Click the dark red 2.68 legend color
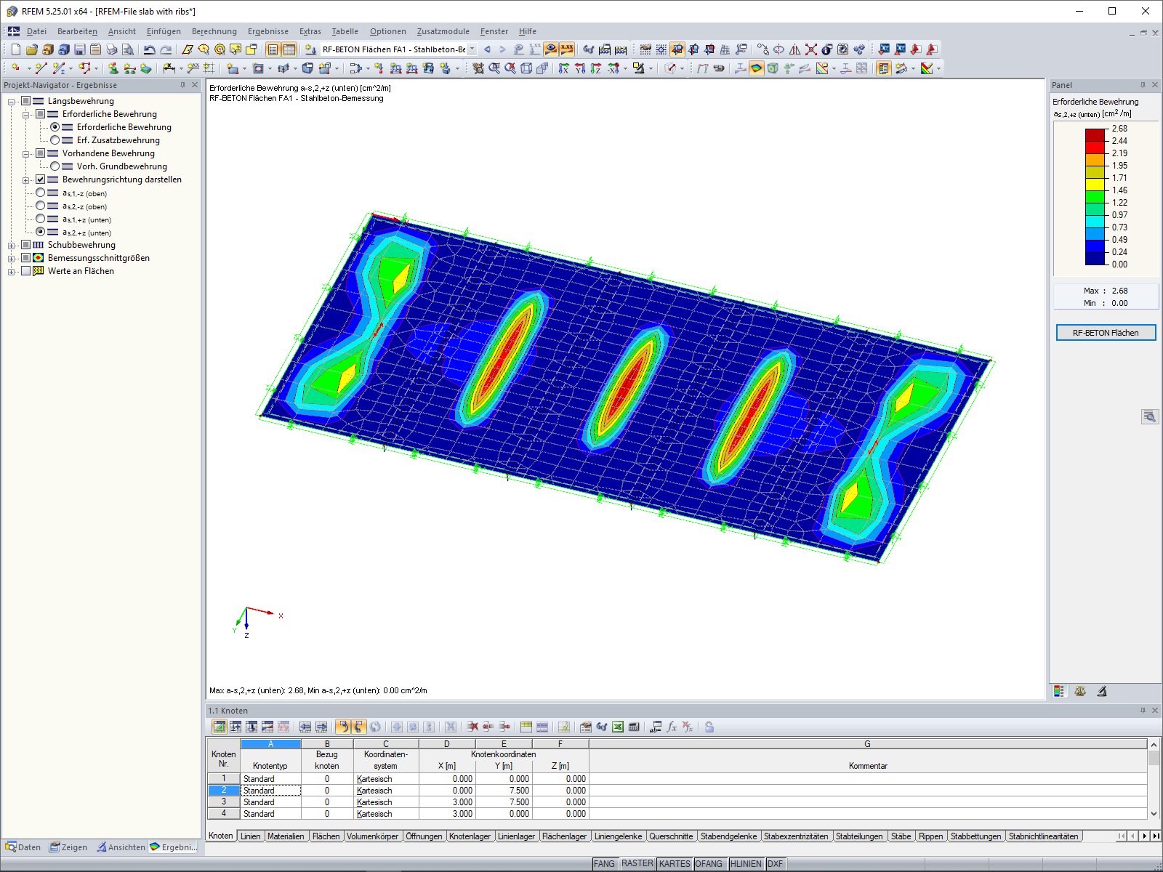This screenshot has height=872, width=1163. (x=1095, y=134)
